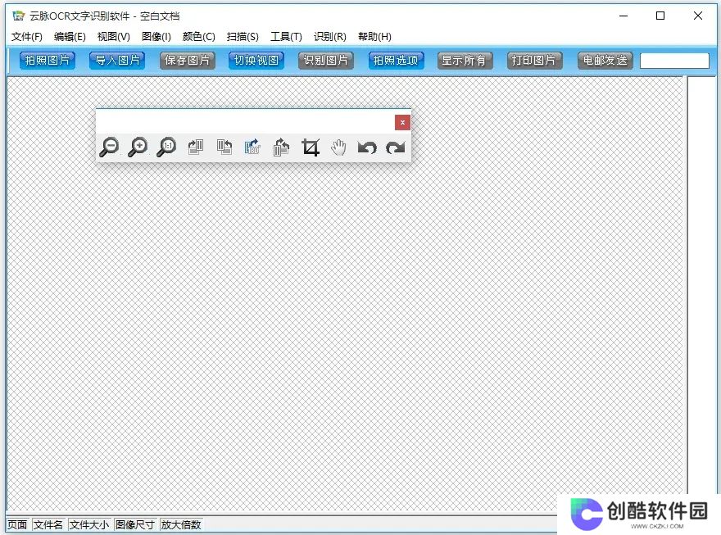Use the first rotate icon with the right-curving arrow
Viewport: 721px width, 535px height.
tap(196, 147)
